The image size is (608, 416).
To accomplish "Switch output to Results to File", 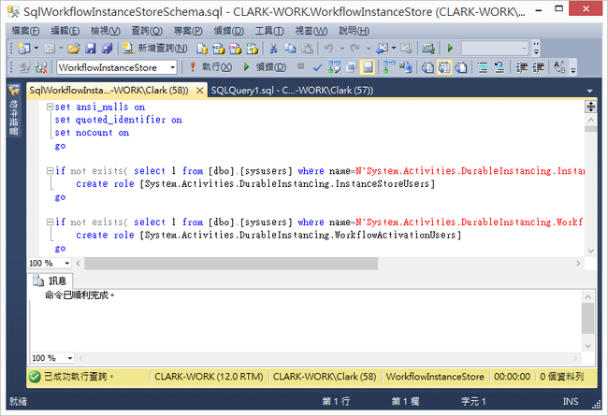I will point(461,67).
